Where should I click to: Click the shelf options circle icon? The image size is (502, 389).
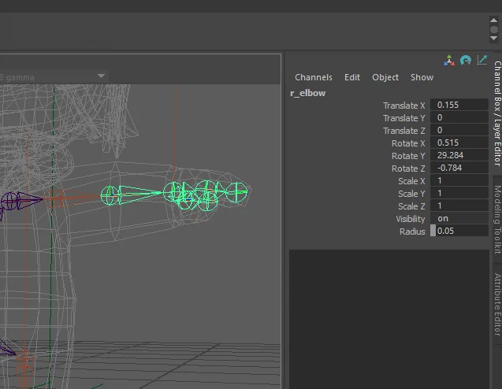pos(493,29)
